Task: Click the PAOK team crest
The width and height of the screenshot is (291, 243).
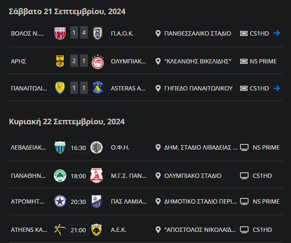Action: coord(97,33)
